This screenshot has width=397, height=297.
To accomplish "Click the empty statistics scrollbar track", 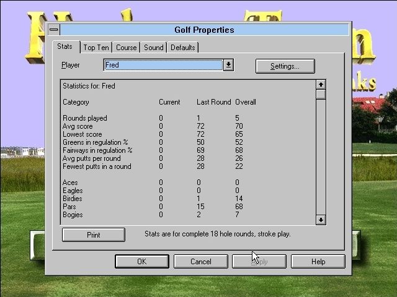I will point(321,155).
